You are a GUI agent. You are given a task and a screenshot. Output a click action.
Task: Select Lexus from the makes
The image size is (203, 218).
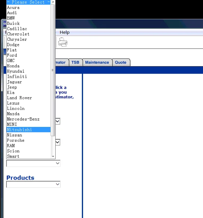click(28, 103)
